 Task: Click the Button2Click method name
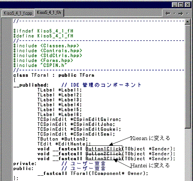[104, 154]
